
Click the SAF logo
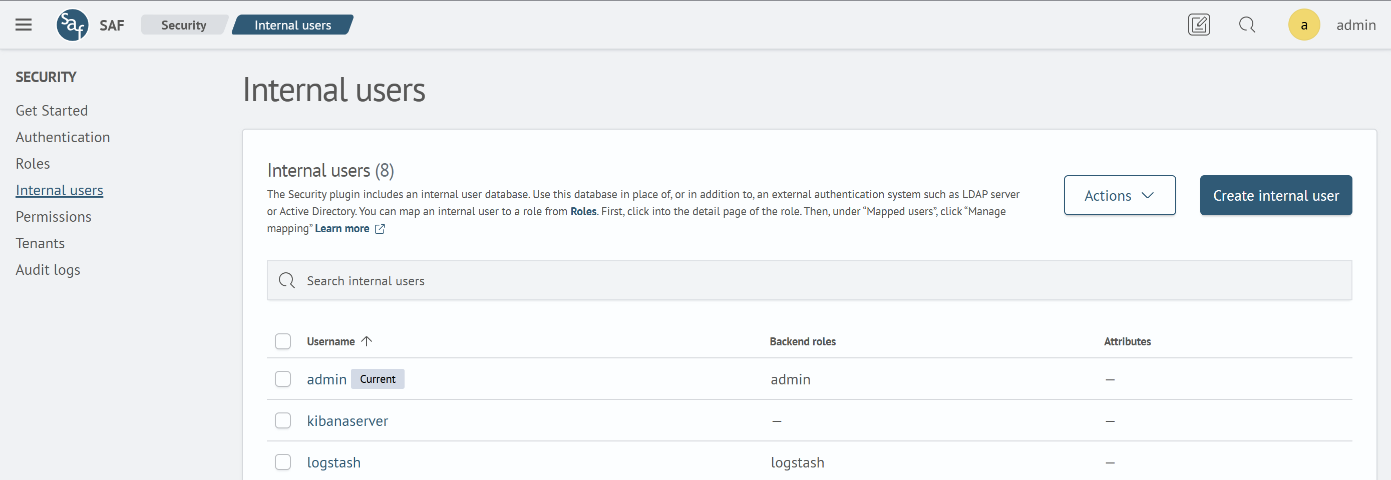(73, 25)
